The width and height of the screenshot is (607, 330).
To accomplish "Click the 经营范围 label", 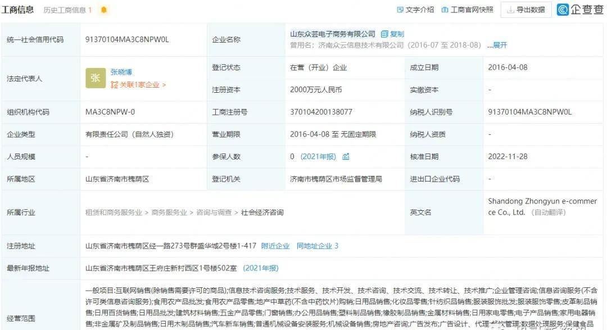I will [x=21, y=318].
